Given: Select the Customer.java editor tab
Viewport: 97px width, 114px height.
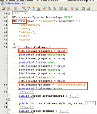Looking at the screenshot, I should [x=12, y=3].
